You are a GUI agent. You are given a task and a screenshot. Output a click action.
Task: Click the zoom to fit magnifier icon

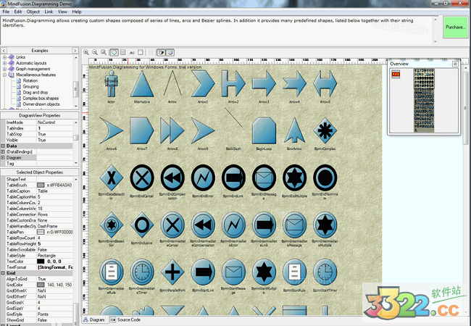click(x=104, y=52)
